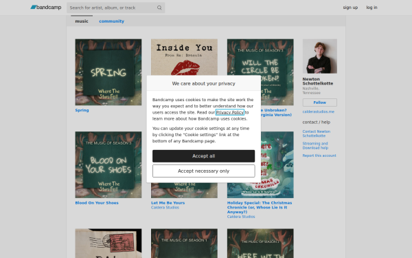Viewport: 412px width, 258px height.
Task: Open Holiday Special: The Christmas Chronicle title link
Action: coord(260,207)
